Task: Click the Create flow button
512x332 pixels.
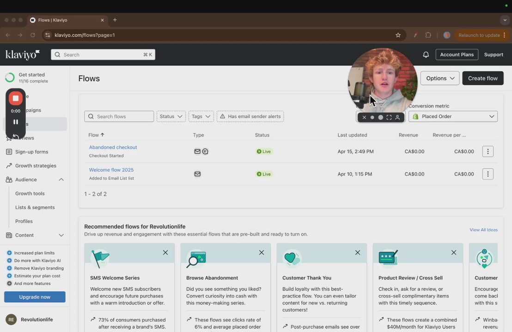Action: 482,78
